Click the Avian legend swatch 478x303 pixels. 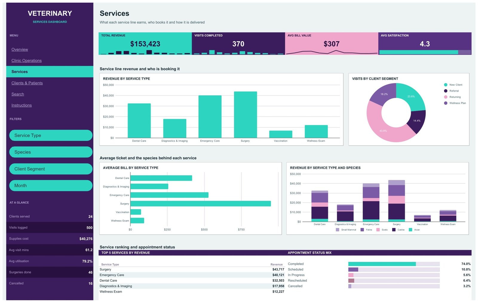coord(410,230)
